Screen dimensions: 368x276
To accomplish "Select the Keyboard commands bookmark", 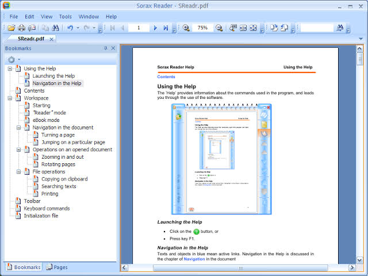I will coord(47,208).
